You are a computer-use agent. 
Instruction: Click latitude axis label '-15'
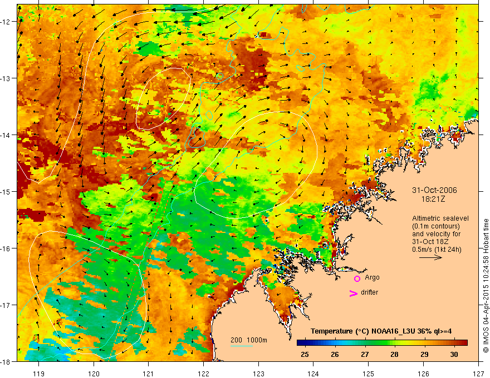pos(6,191)
